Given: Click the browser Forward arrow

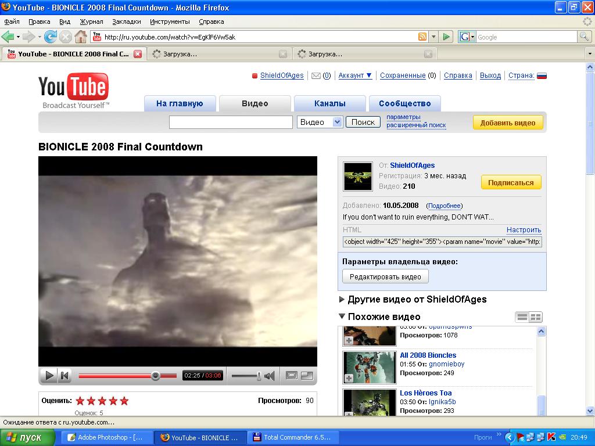Looking at the screenshot, I should (29, 37).
